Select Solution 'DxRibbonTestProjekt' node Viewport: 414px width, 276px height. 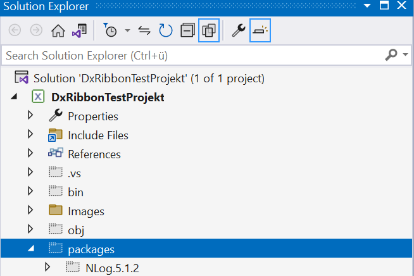[149, 78]
